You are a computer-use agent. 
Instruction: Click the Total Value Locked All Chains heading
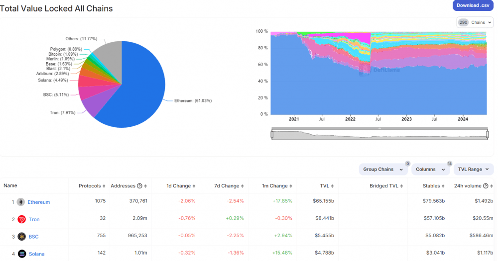point(56,8)
